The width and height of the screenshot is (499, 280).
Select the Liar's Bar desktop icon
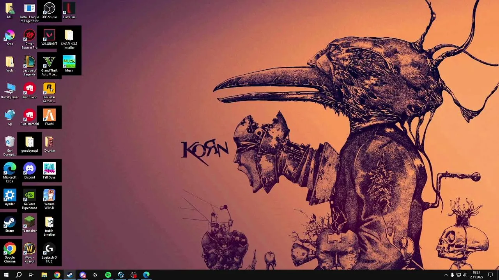click(x=69, y=11)
